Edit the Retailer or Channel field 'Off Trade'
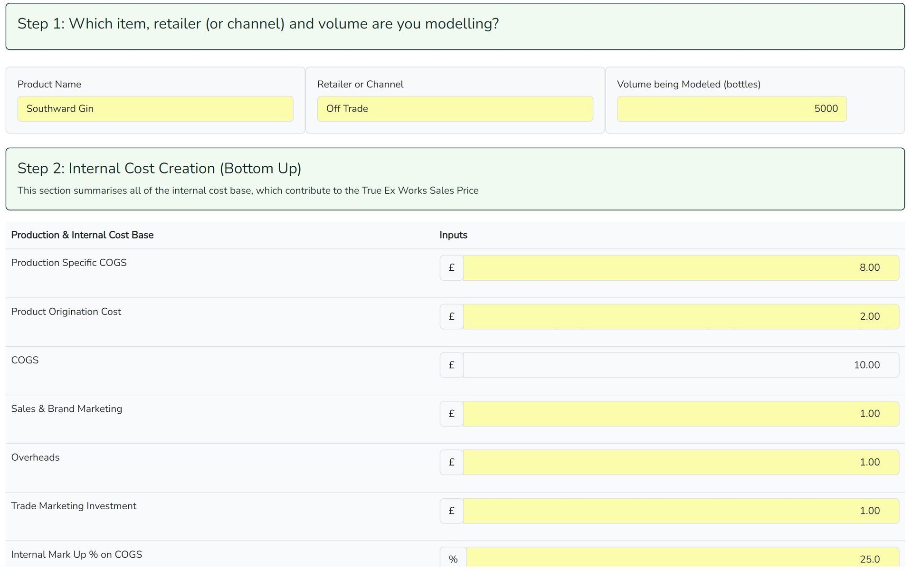The image size is (912, 570). tap(455, 109)
